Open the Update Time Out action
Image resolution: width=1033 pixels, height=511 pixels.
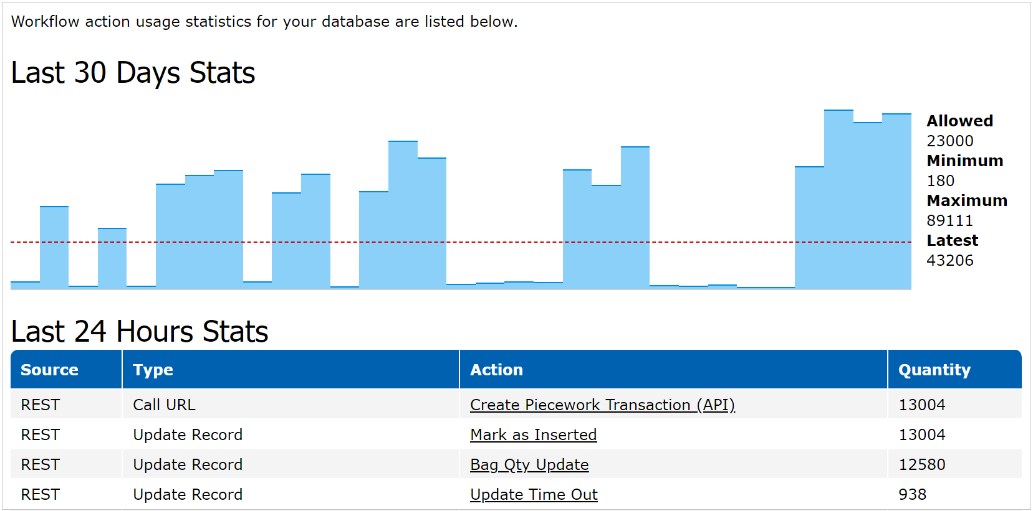pos(534,494)
